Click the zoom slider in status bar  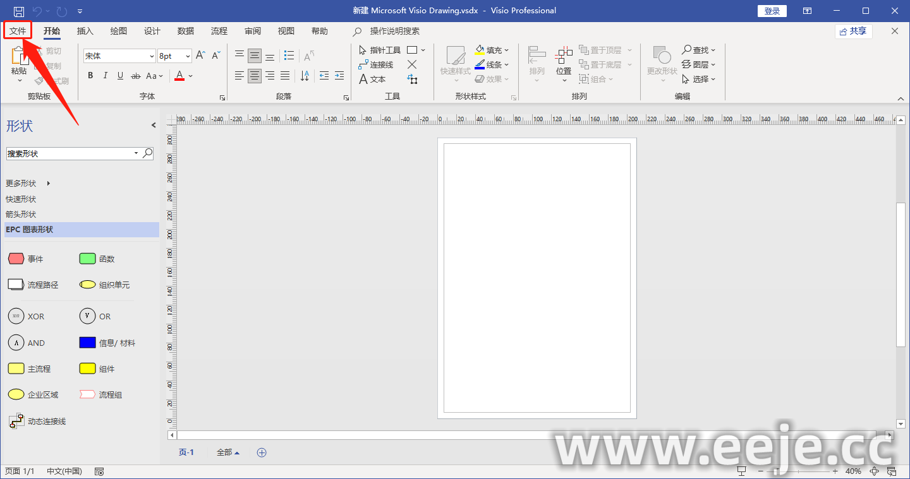796,471
